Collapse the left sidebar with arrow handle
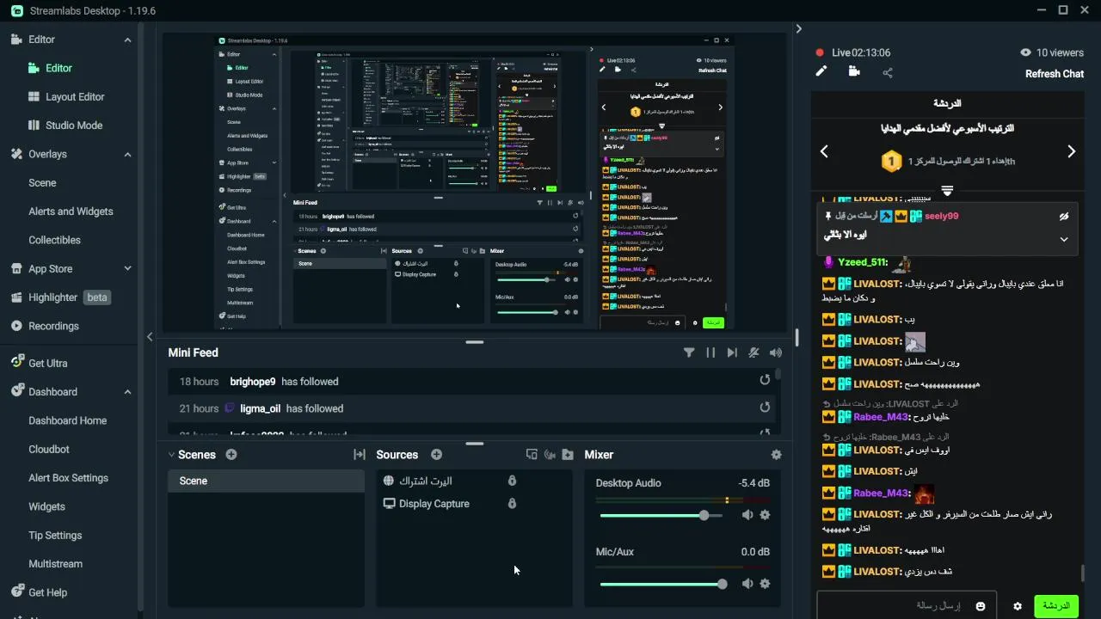The width and height of the screenshot is (1101, 619). coord(150,337)
